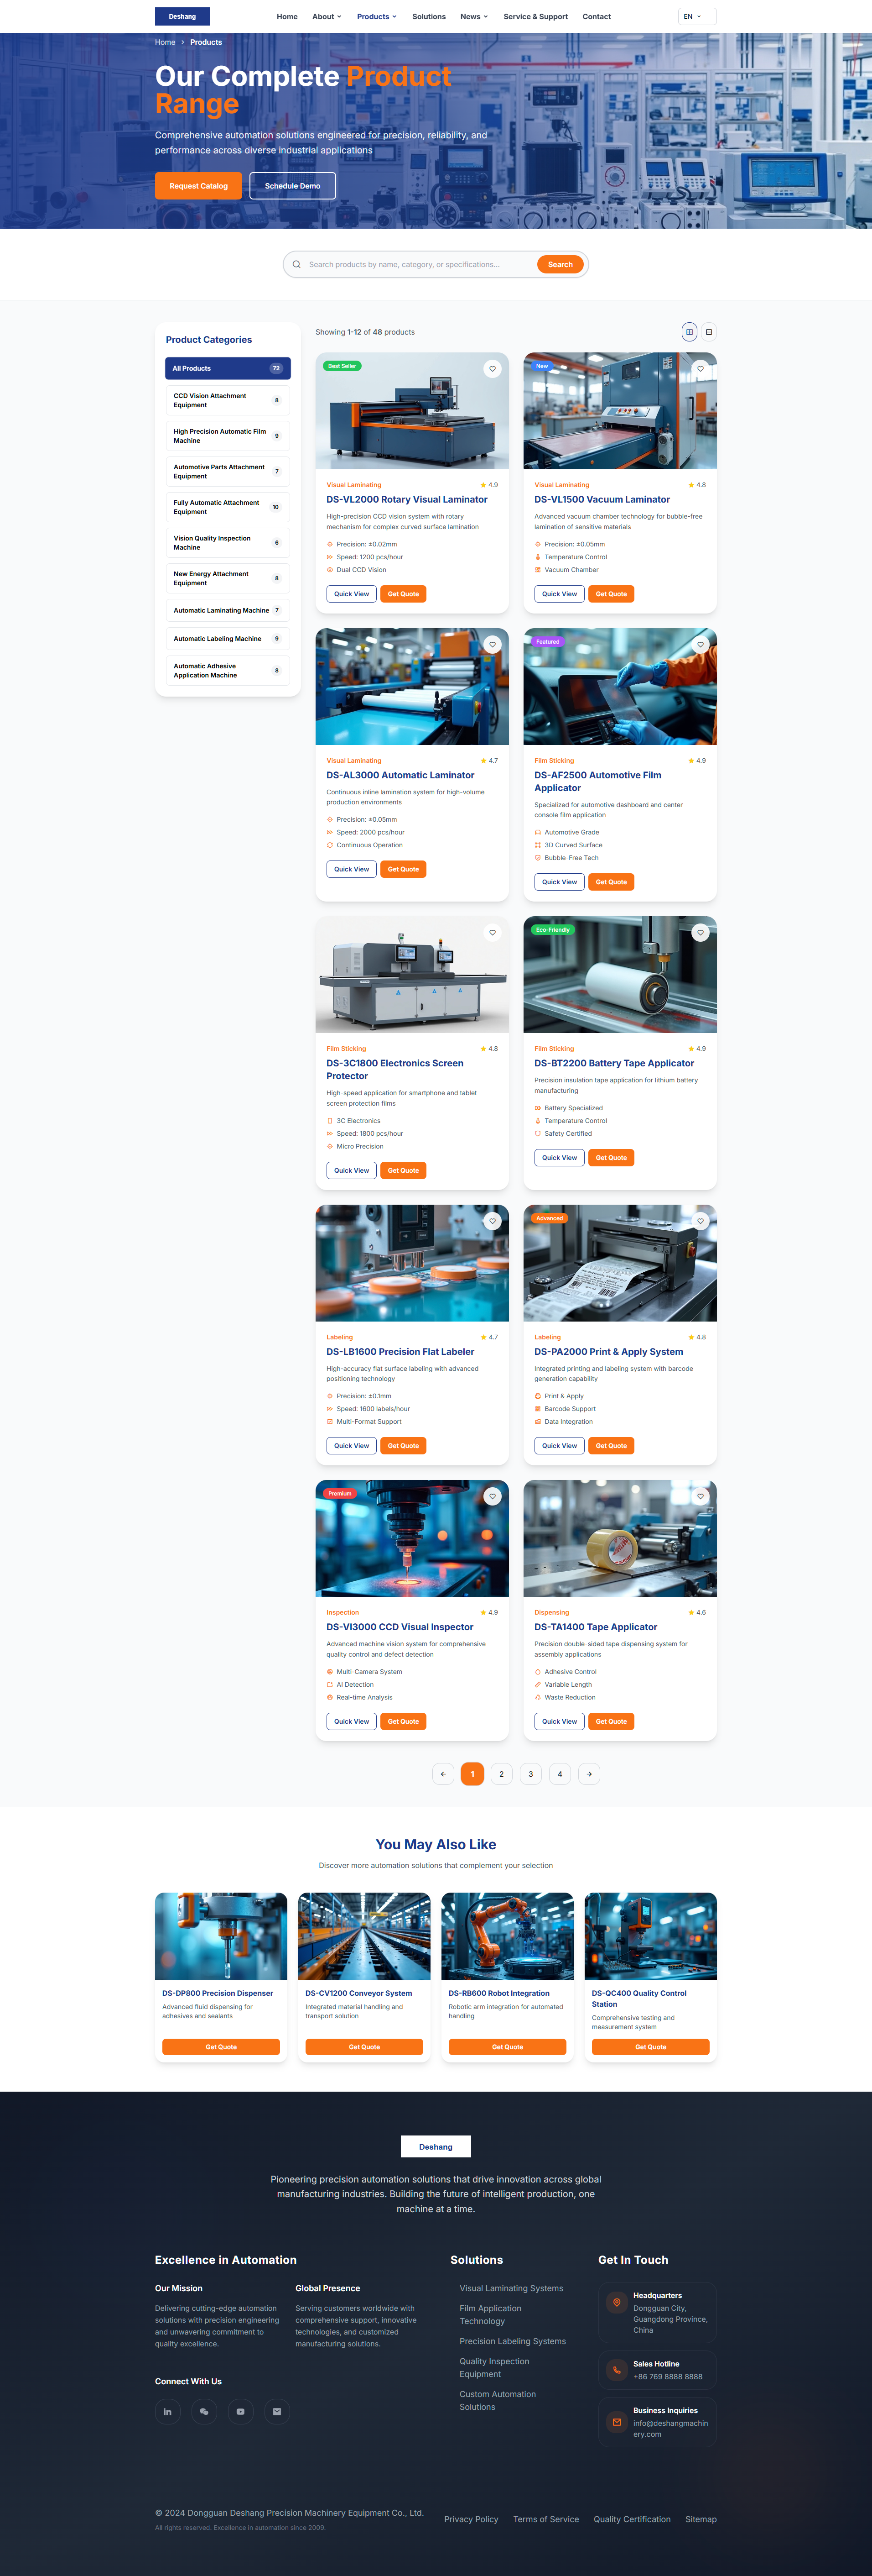Favorite the DS-VL2000 Rotary Visual Laminator
872x2576 pixels.
(x=492, y=369)
